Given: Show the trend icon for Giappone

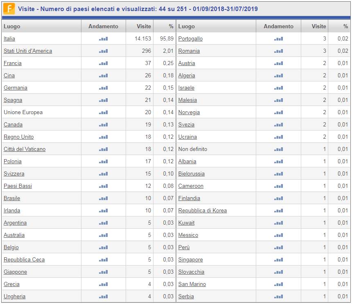Looking at the screenshot, I should 103,272.
